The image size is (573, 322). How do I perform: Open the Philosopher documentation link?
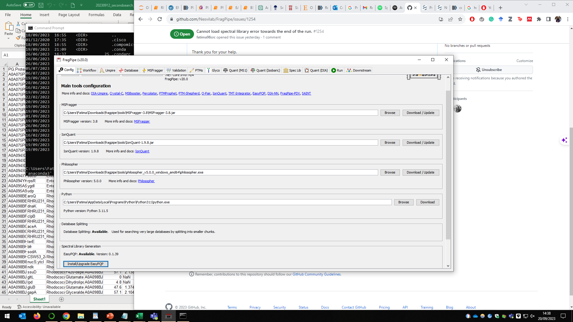coord(146,181)
